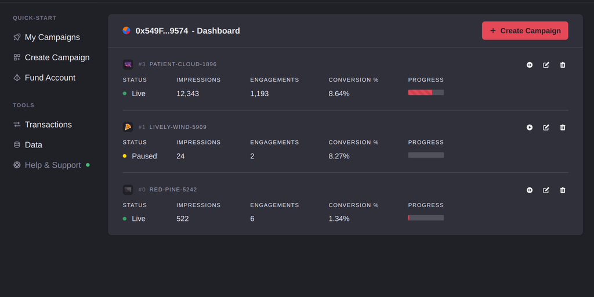Open My Campaigns in sidebar

click(x=52, y=37)
